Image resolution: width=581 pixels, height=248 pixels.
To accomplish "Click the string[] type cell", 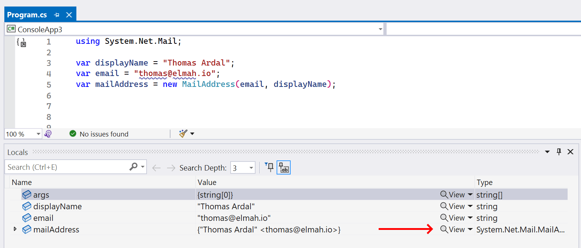I will pos(489,195).
